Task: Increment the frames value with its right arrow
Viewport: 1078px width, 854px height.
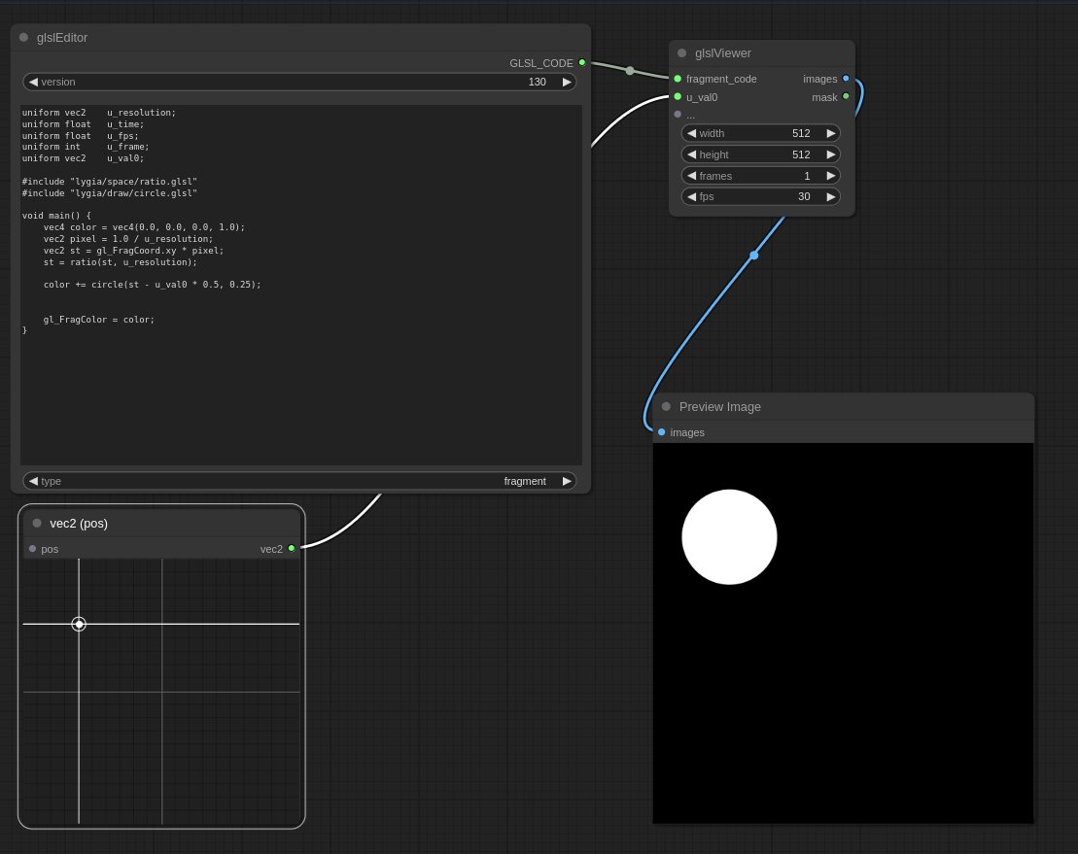Action: (x=830, y=176)
